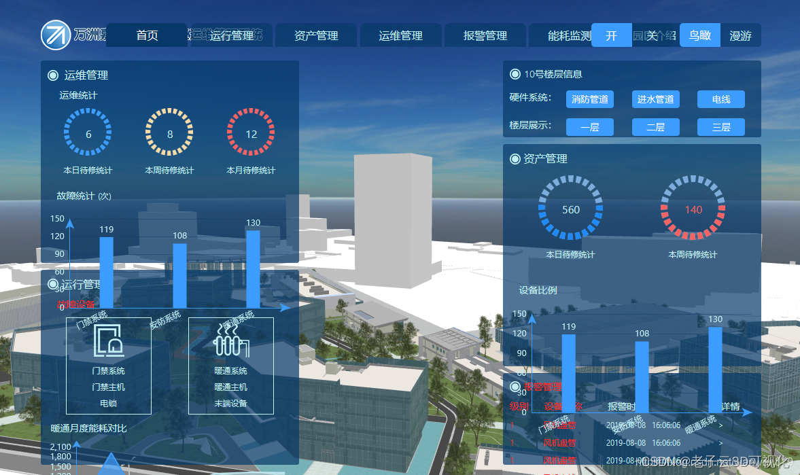Click the 运维统计 heading
Screen dimensions: 800x475
point(78,95)
